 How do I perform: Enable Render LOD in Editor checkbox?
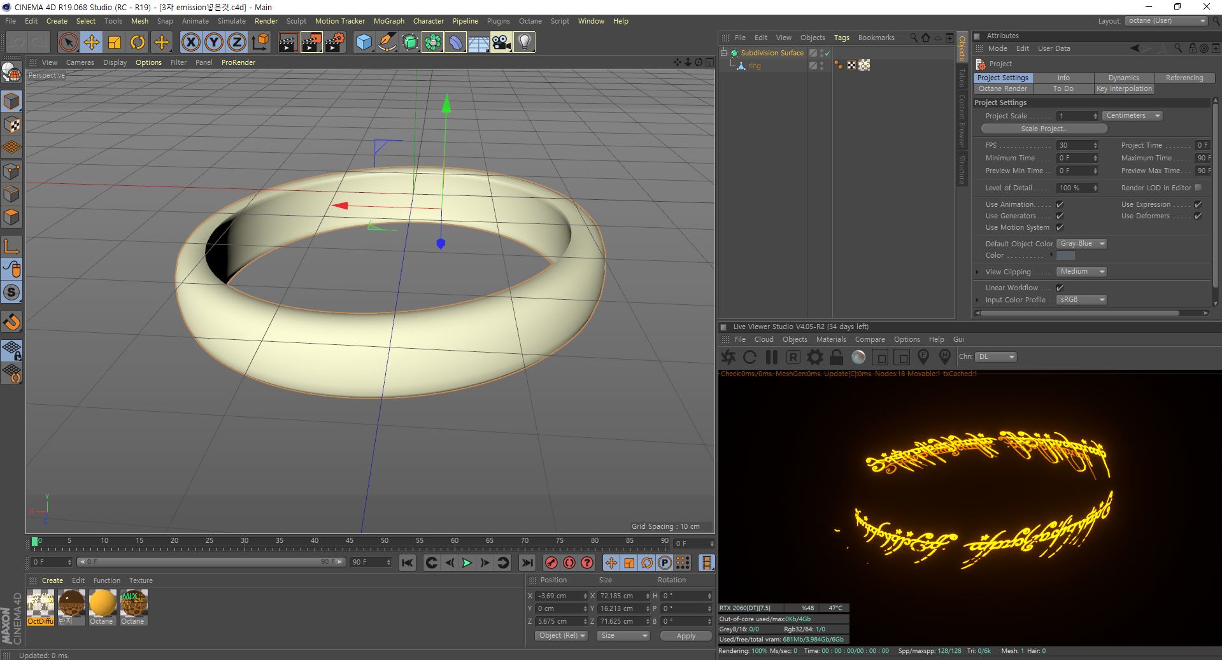pyautogui.click(x=1198, y=188)
